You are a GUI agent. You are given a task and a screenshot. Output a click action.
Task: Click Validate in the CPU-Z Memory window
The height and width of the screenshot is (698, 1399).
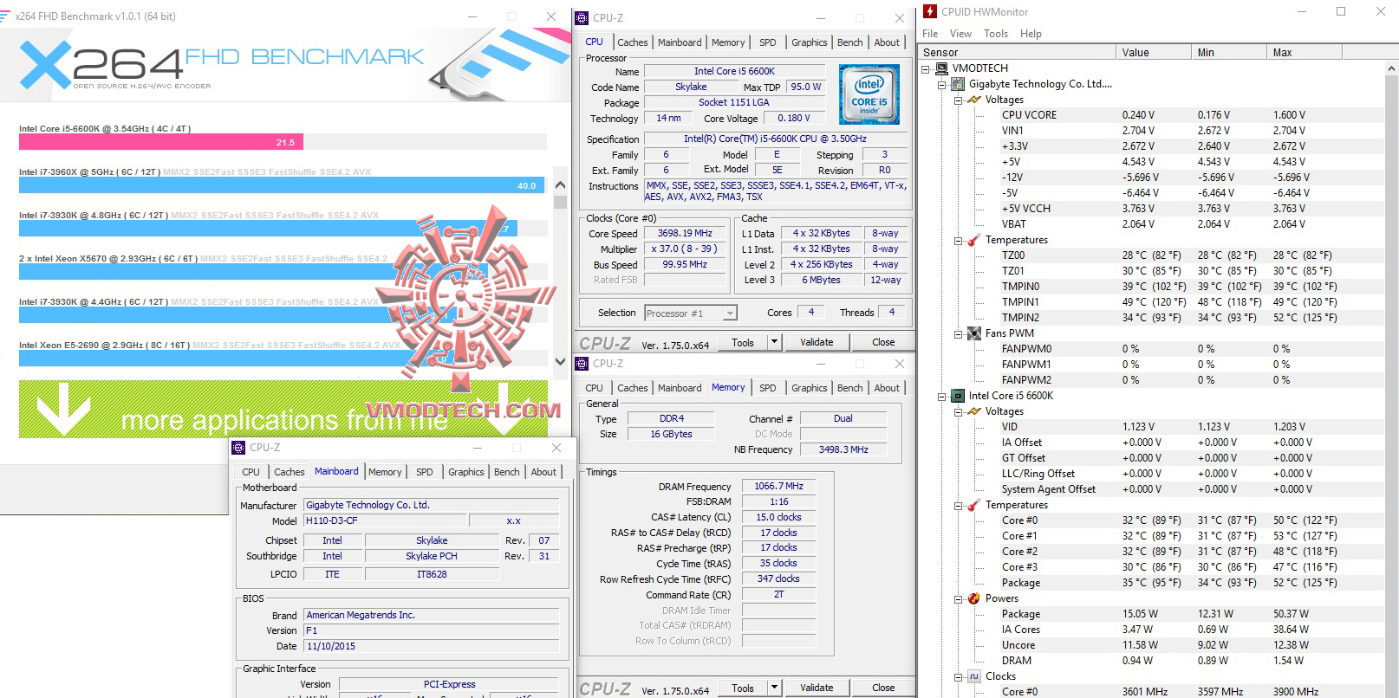[x=817, y=688]
